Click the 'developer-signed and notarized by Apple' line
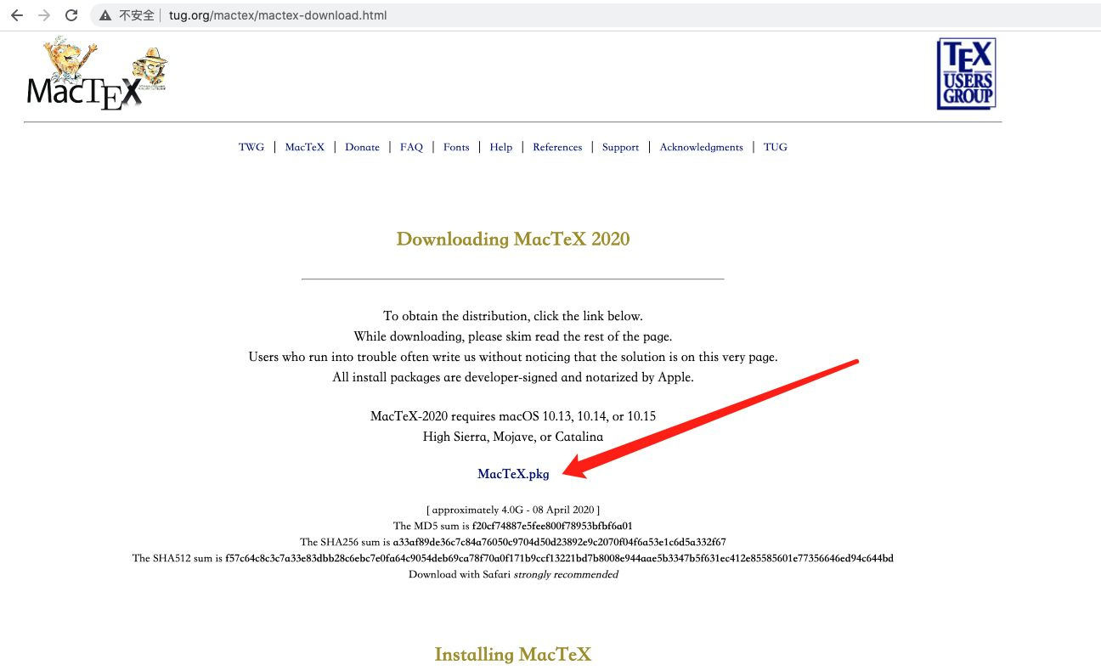This screenshot has height=671, width=1101. [x=513, y=377]
